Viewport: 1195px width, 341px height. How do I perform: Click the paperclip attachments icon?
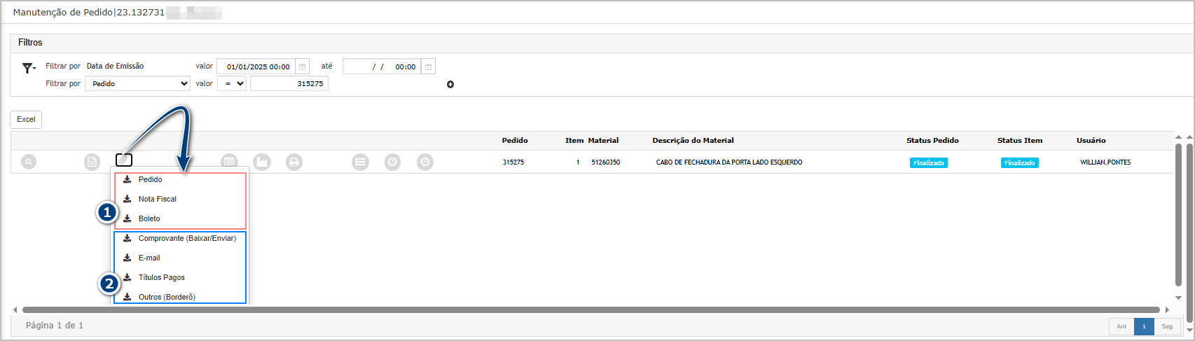124,160
